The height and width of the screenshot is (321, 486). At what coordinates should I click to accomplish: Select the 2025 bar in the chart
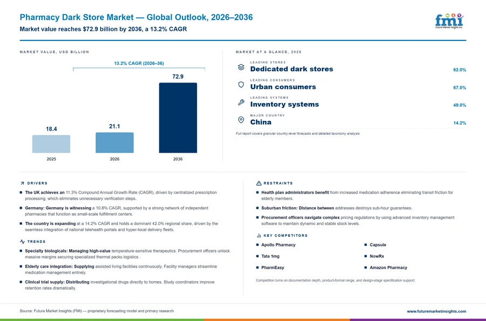[x=51, y=144]
